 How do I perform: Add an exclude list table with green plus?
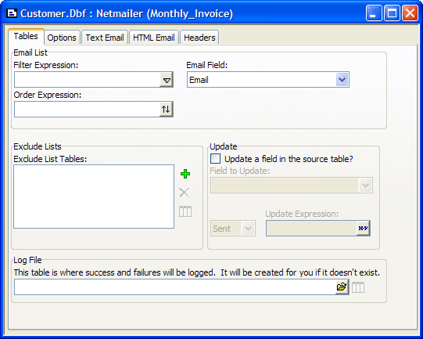click(x=185, y=174)
